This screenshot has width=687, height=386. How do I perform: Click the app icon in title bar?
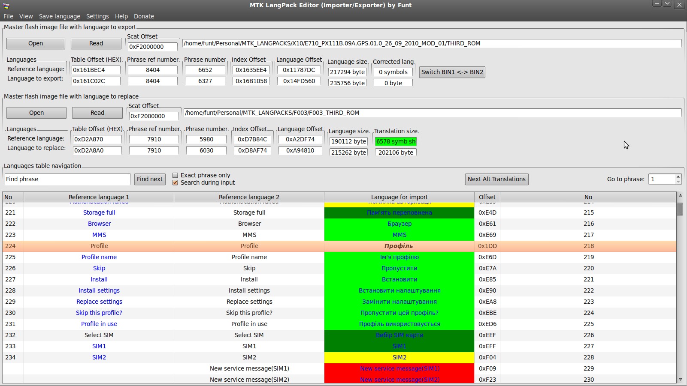click(x=6, y=5)
